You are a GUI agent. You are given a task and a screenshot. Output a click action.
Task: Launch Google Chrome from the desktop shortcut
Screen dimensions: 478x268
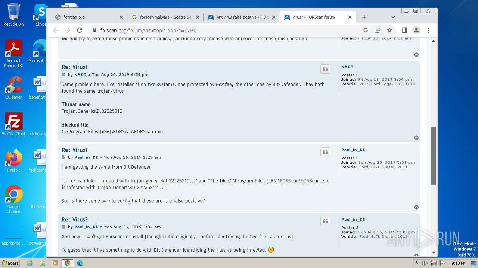(13, 200)
